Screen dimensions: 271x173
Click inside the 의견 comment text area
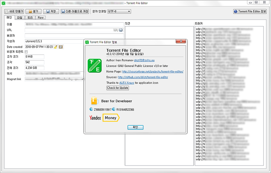coord(159,96)
